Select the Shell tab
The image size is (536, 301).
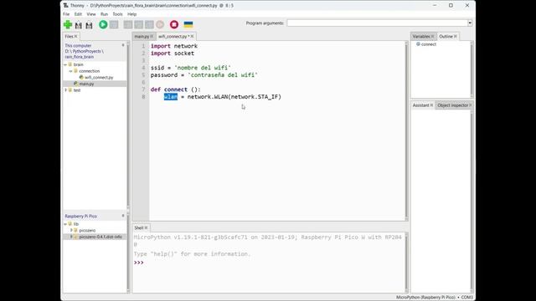tap(138, 227)
